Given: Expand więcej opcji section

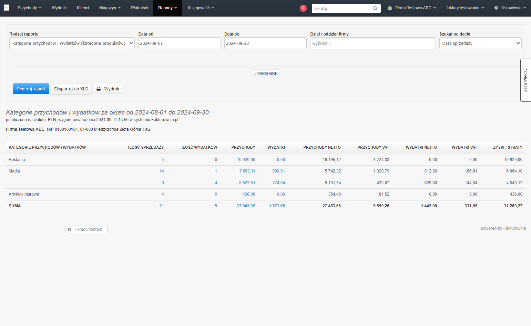Looking at the screenshot, I should click(x=265, y=73).
